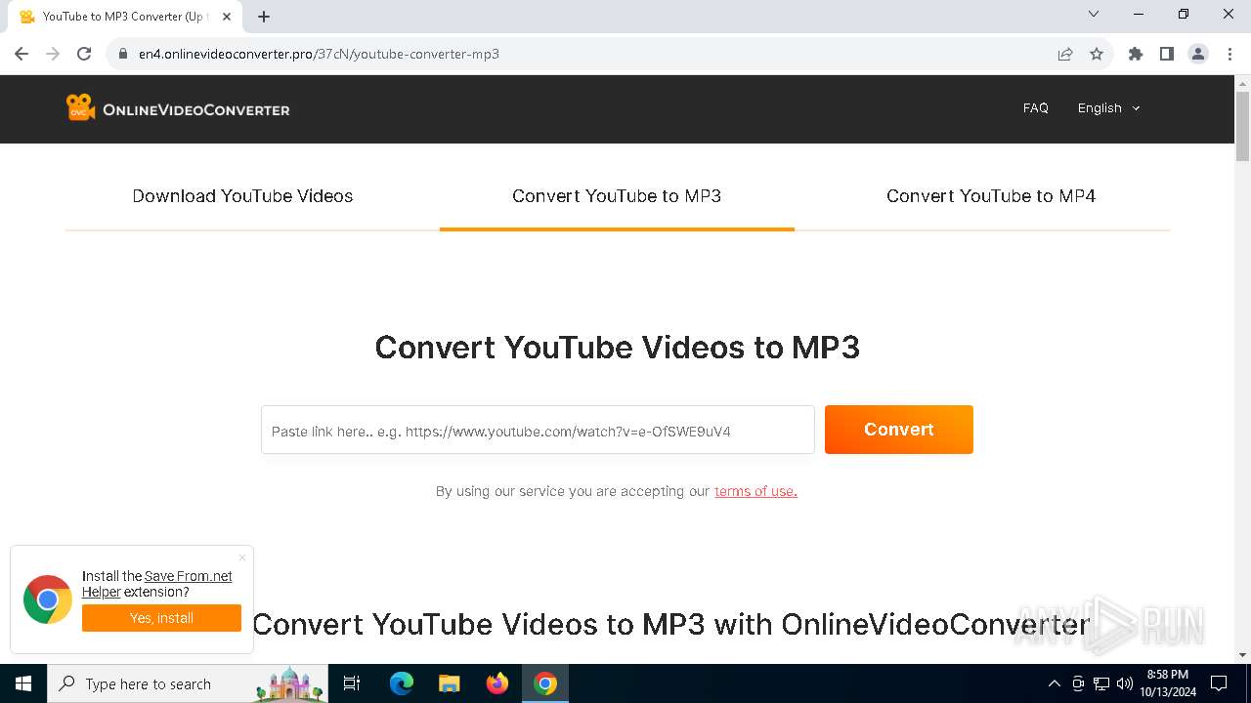Open the clock and date in taskbar

(x=1168, y=683)
